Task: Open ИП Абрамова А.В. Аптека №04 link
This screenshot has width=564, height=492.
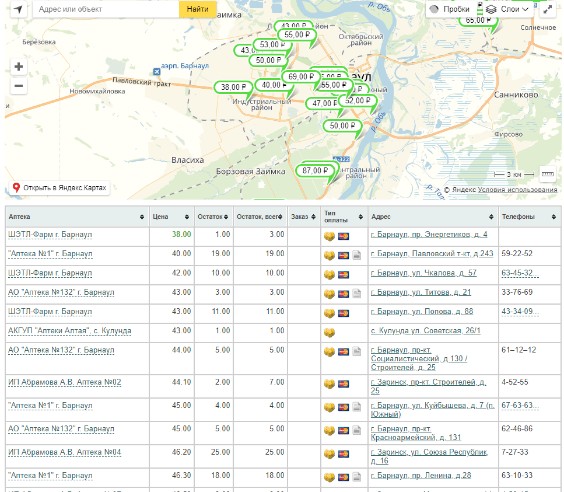Action: pyautogui.click(x=64, y=452)
